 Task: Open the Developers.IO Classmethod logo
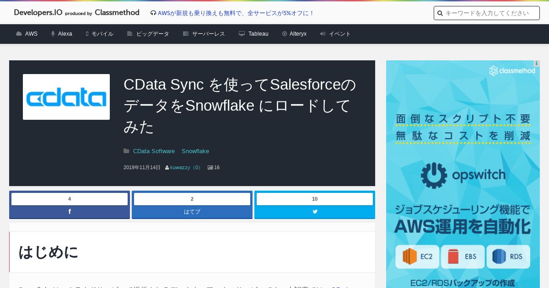coord(76,13)
